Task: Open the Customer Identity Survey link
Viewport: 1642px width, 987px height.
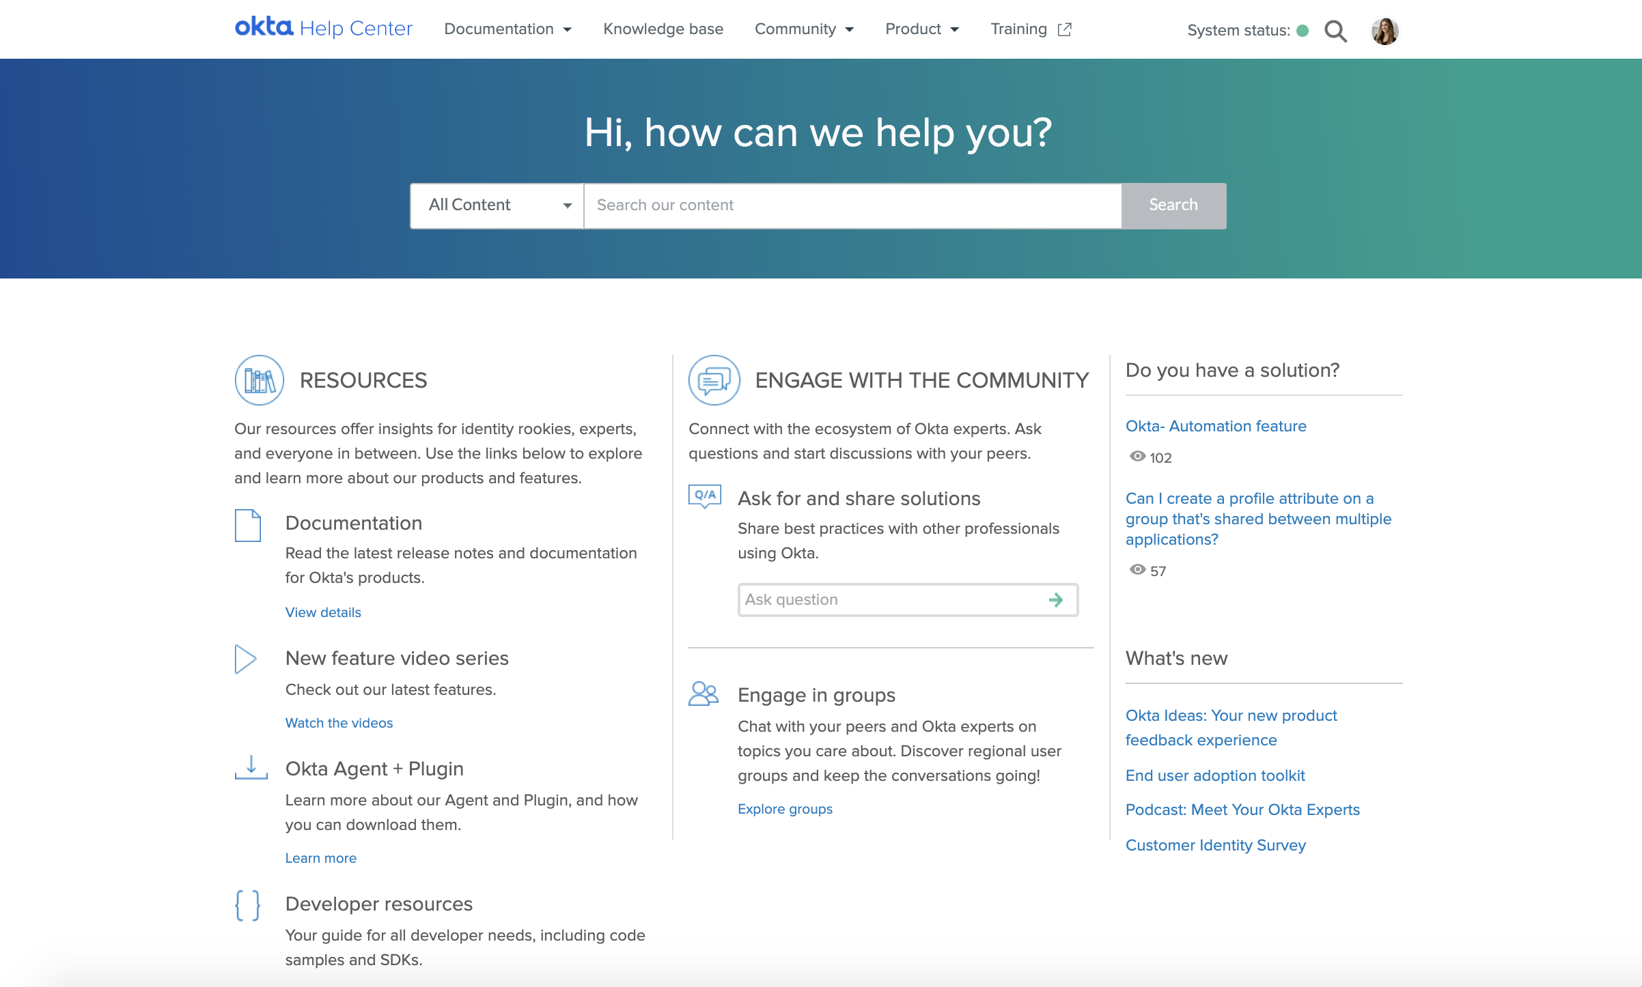Action: click(x=1216, y=845)
